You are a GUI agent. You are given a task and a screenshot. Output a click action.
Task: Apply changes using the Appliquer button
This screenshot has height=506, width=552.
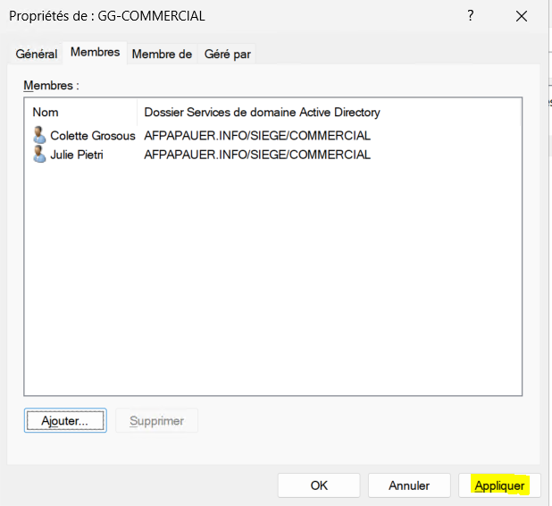[x=499, y=485]
